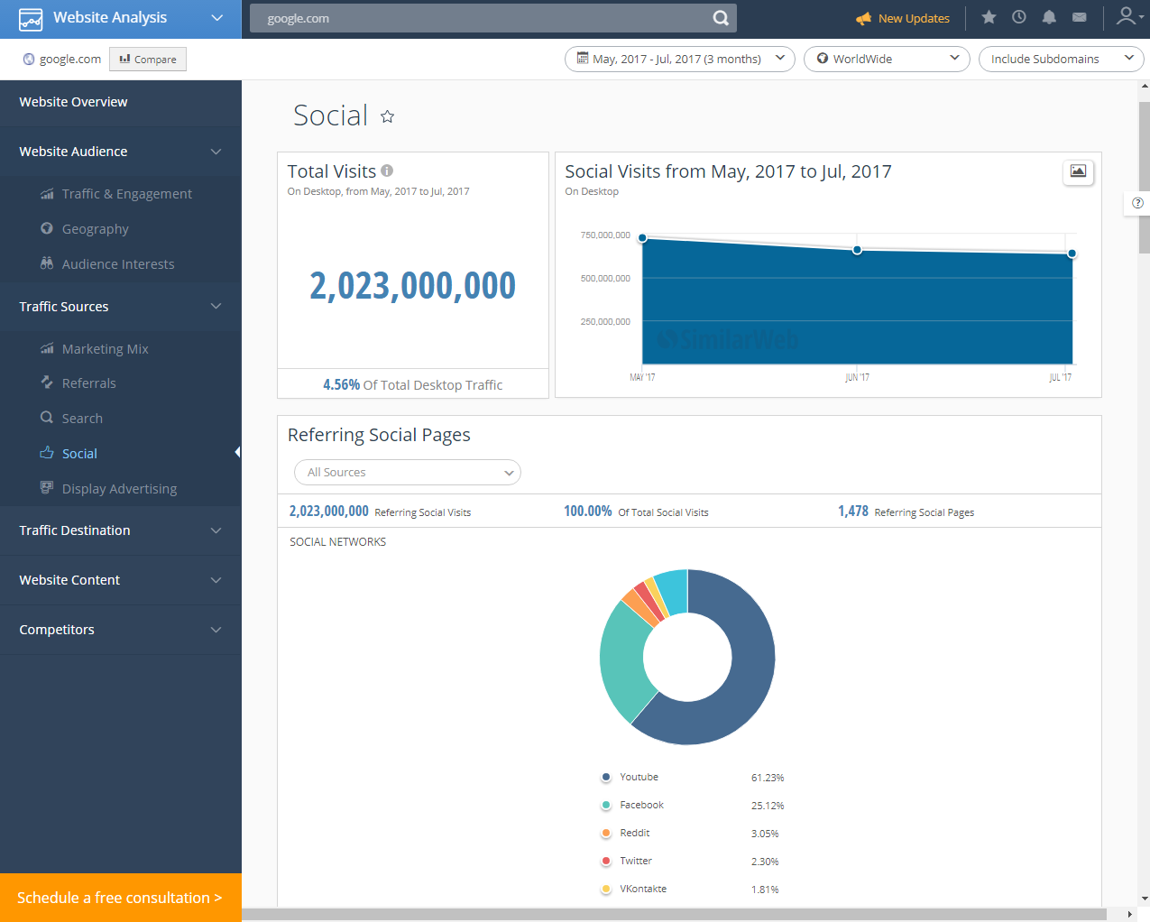Open the Include Subdomains dropdown

(1061, 58)
